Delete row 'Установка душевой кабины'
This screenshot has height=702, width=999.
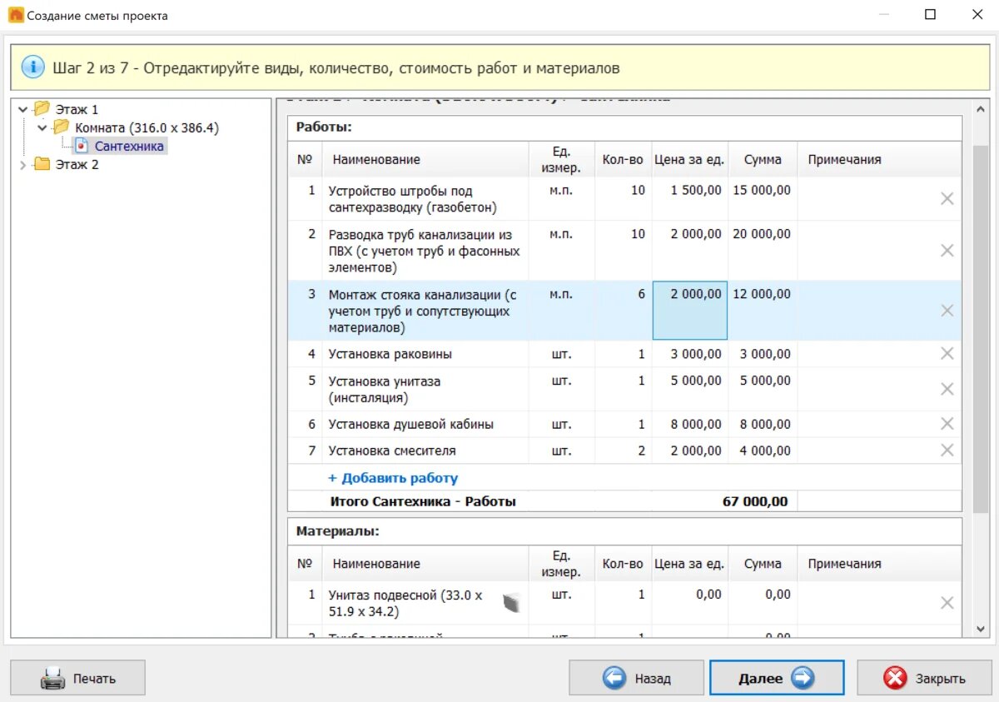click(x=947, y=424)
